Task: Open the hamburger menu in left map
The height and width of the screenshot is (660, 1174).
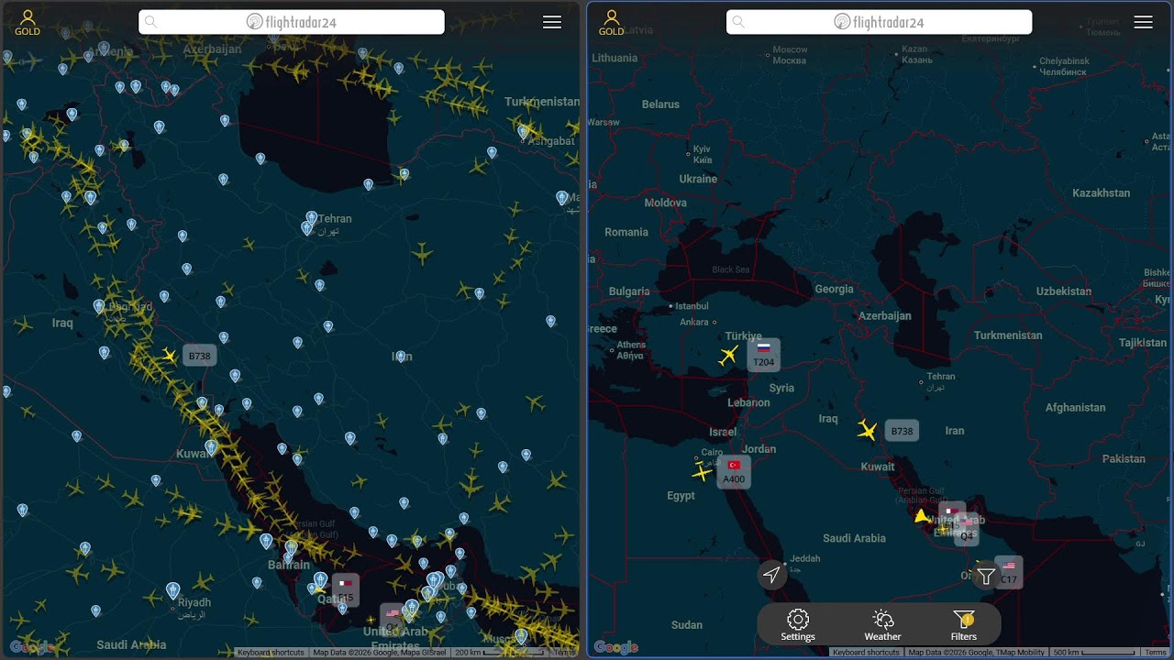Action: tap(552, 22)
